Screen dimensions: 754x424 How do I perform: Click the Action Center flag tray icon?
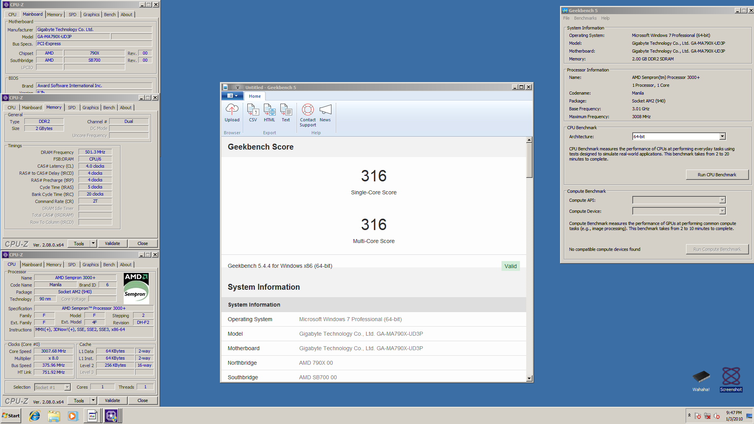coord(698,416)
